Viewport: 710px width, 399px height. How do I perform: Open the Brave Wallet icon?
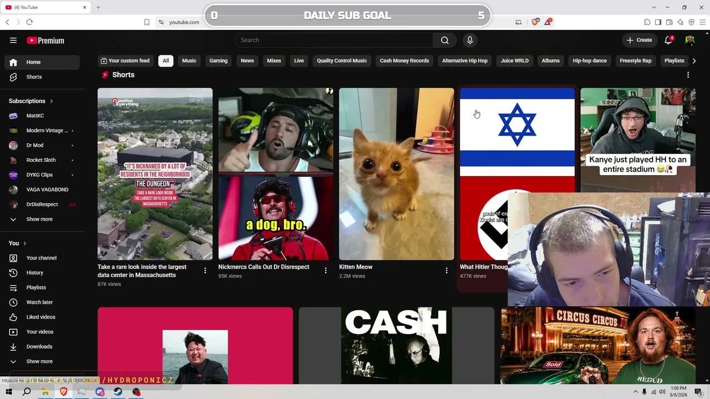pos(670,22)
